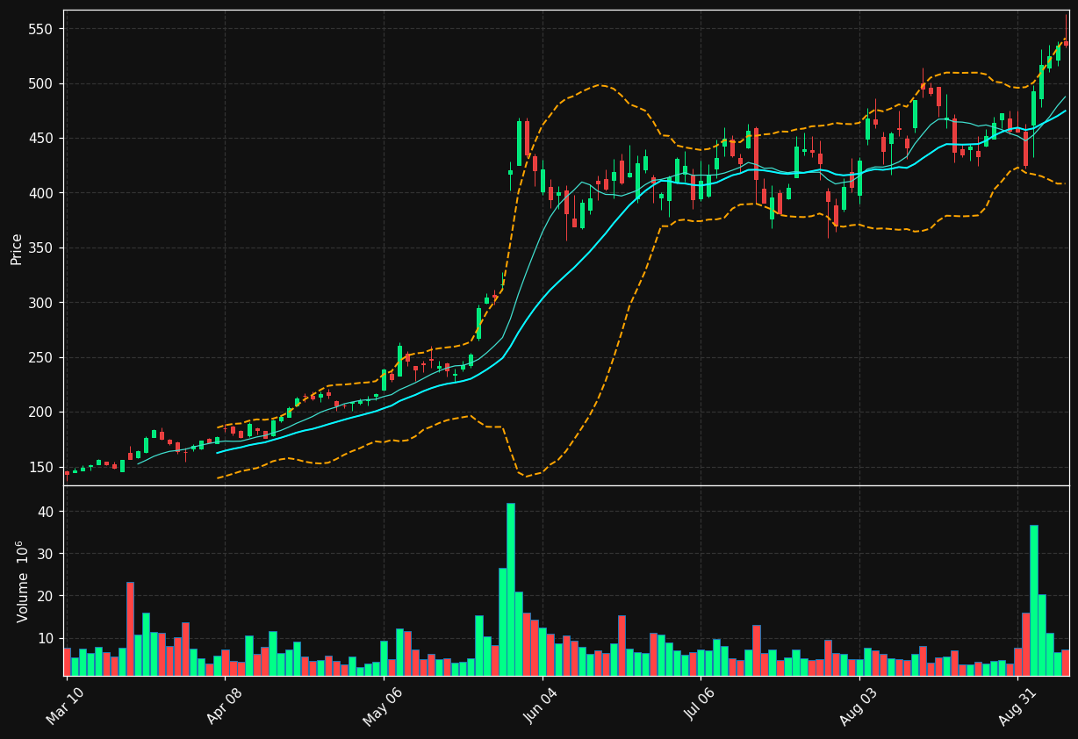Click the 400 price axis tick label

[x=40, y=193]
